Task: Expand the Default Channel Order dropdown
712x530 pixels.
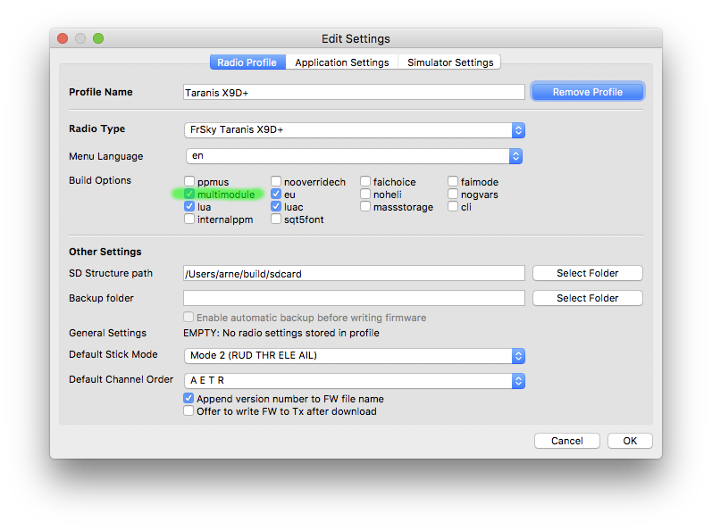Action: point(355,381)
